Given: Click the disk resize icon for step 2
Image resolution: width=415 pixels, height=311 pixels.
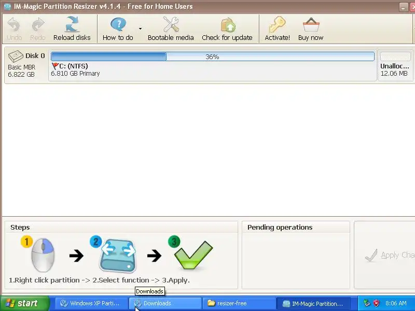Looking at the screenshot, I should point(118,255).
